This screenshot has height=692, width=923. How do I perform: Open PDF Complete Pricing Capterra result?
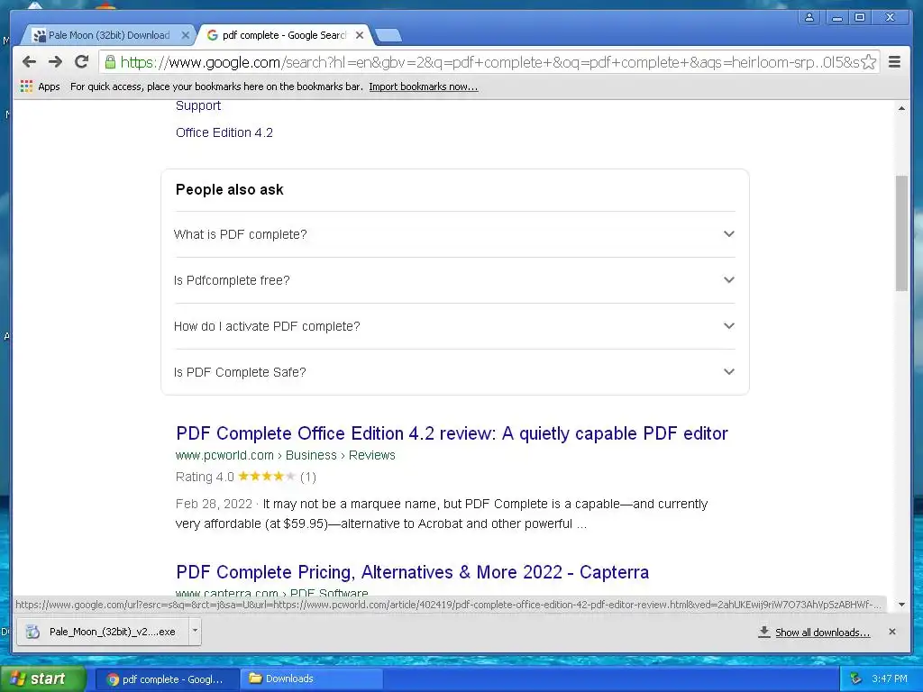click(412, 572)
